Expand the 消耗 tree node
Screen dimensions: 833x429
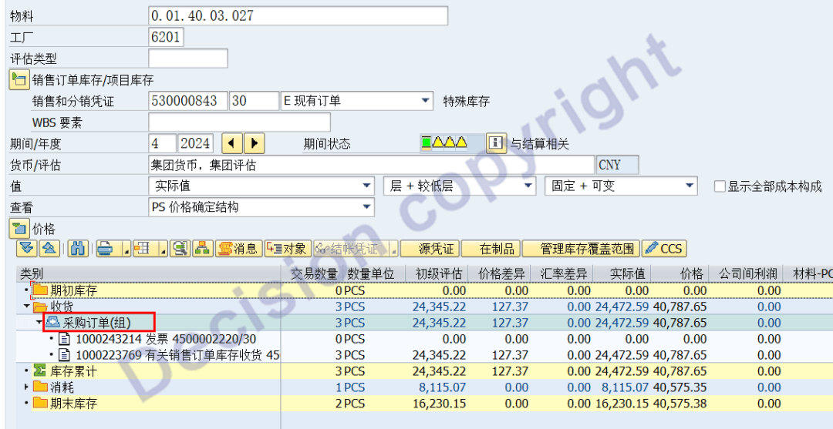coord(26,387)
